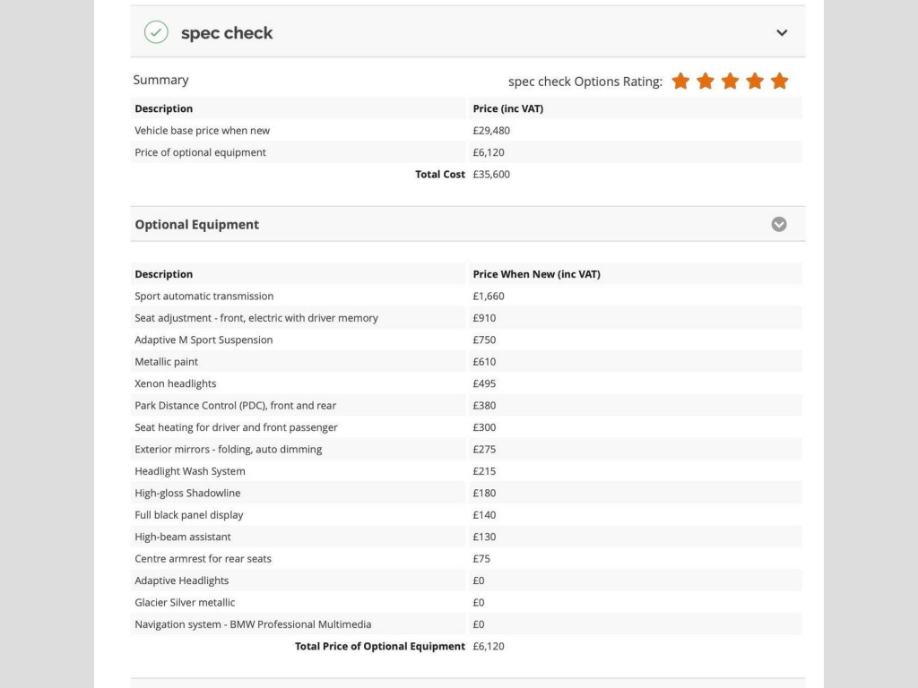The width and height of the screenshot is (918, 688).
Task: Click the Metallic paint row
Action: click(x=167, y=362)
